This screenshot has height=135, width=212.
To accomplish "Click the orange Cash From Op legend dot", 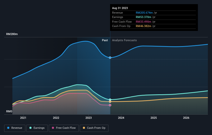I will point(84,128).
